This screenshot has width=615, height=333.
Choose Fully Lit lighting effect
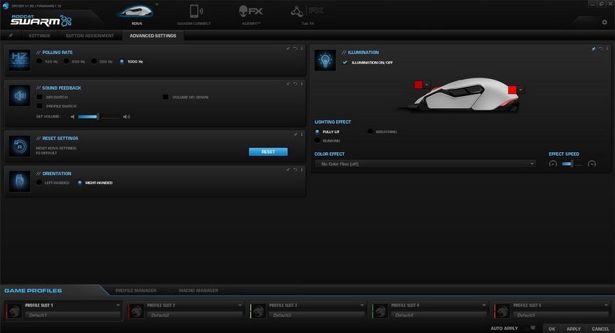317,132
